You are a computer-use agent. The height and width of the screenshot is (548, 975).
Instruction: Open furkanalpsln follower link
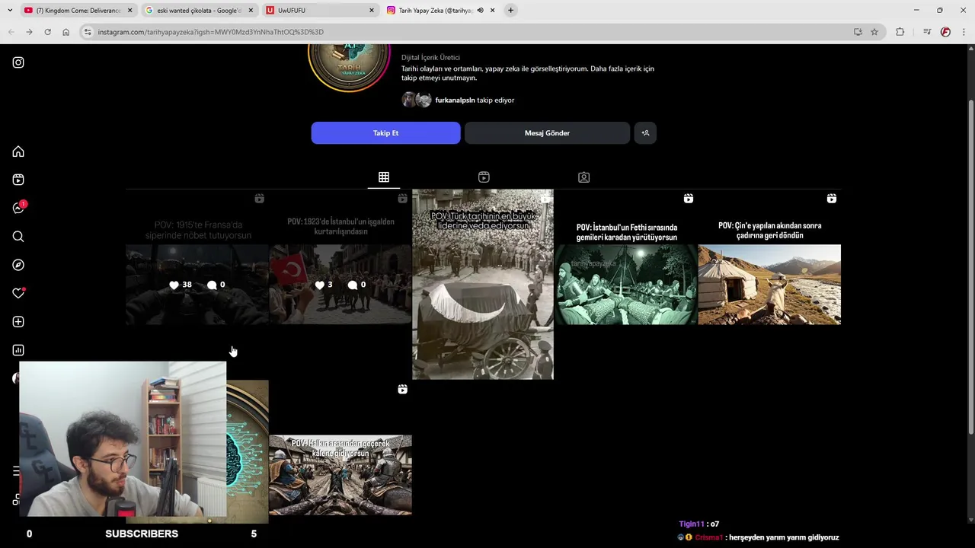[455, 100]
